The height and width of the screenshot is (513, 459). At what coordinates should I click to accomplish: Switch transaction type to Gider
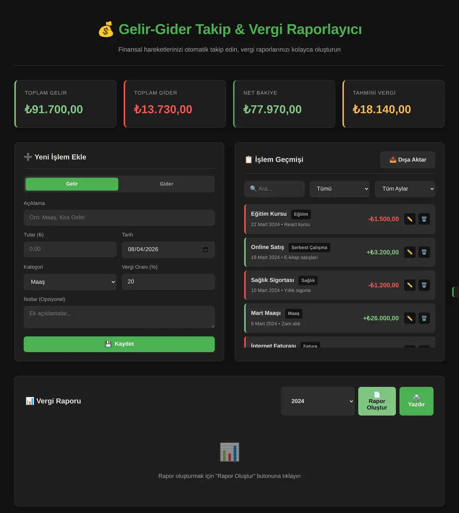pos(166,184)
